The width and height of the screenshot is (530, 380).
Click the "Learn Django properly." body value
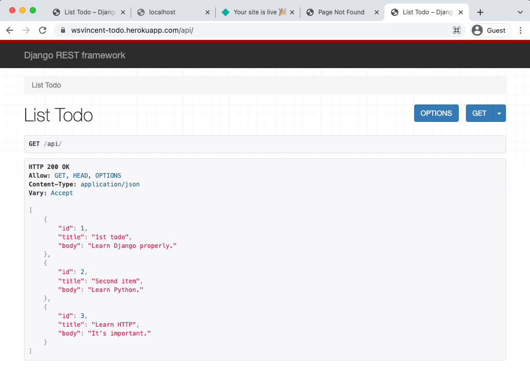click(x=132, y=246)
